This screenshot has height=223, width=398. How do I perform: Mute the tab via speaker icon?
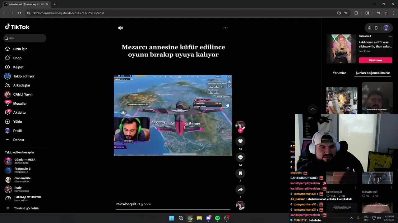point(42,4)
